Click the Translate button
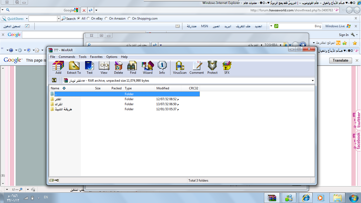Screen dimensions: 361x203 point(340,60)
